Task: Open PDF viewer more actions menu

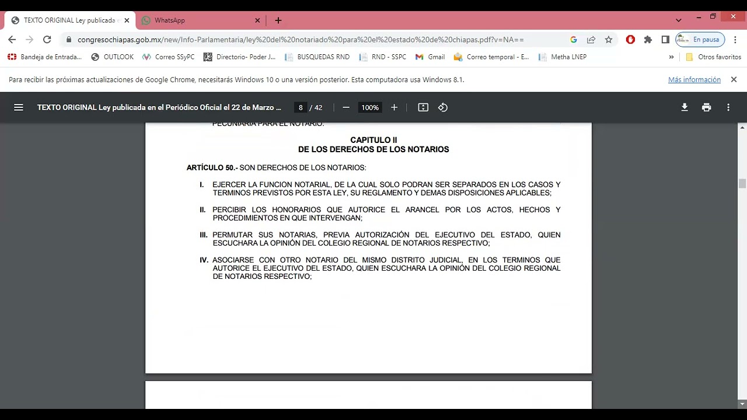Action: [x=728, y=107]
